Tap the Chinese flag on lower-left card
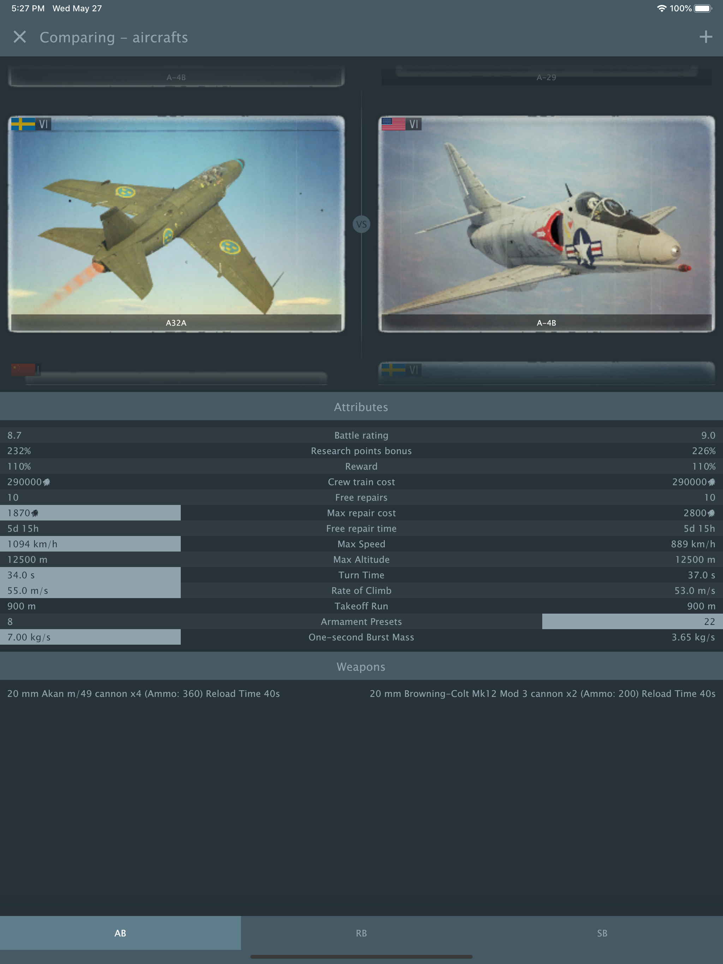723x964 pixels. [23, 369]
